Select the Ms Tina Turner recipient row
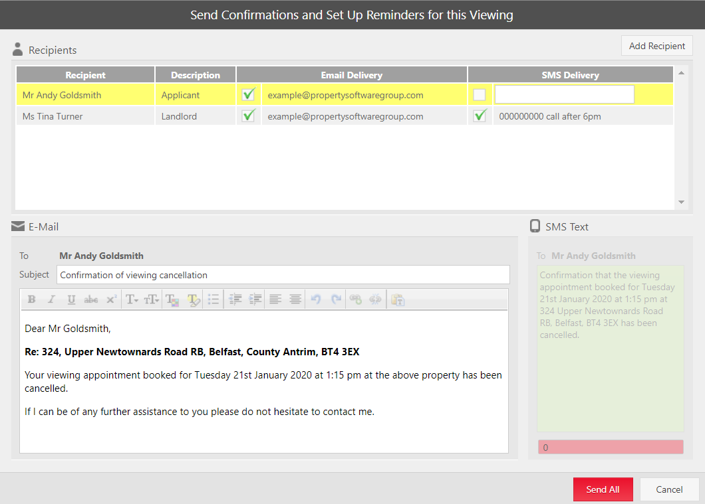 point(85,116)
